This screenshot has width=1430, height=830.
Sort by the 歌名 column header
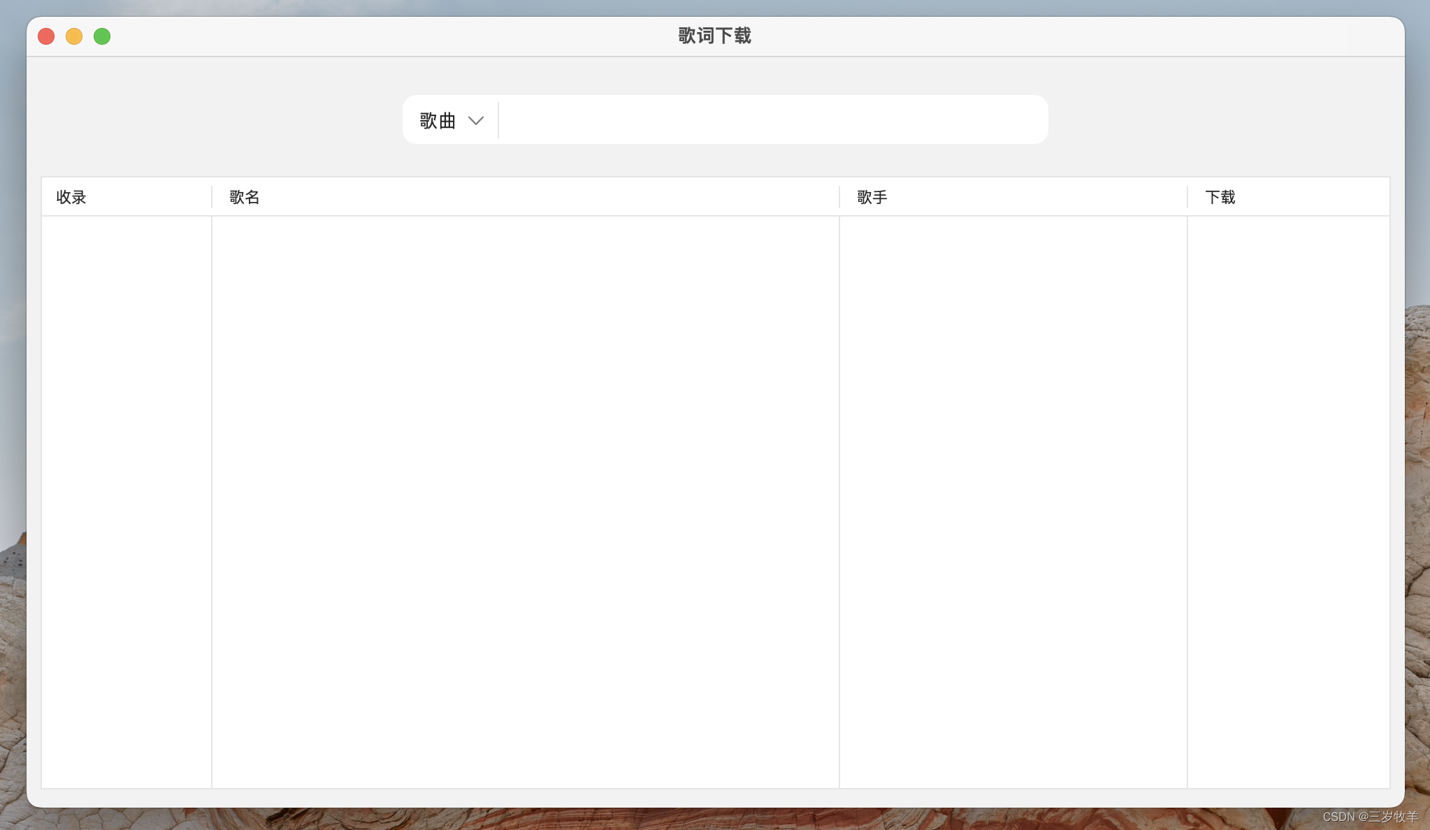pos(245,197)
